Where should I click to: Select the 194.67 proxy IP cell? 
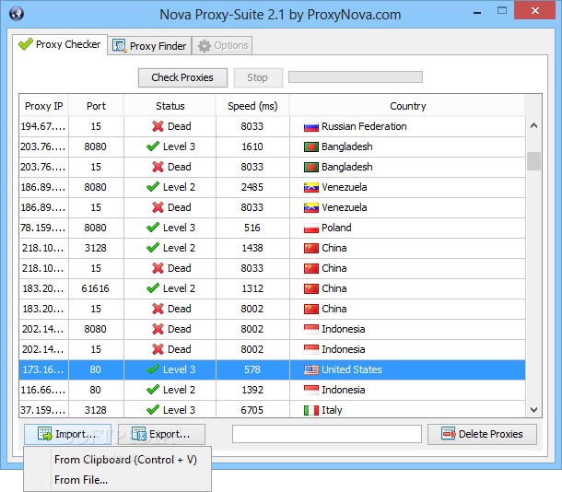click(43, 126)
